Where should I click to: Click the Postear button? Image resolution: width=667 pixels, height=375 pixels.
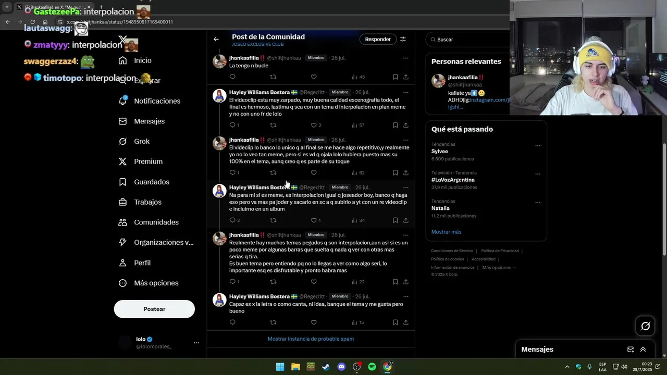(154, 309)
